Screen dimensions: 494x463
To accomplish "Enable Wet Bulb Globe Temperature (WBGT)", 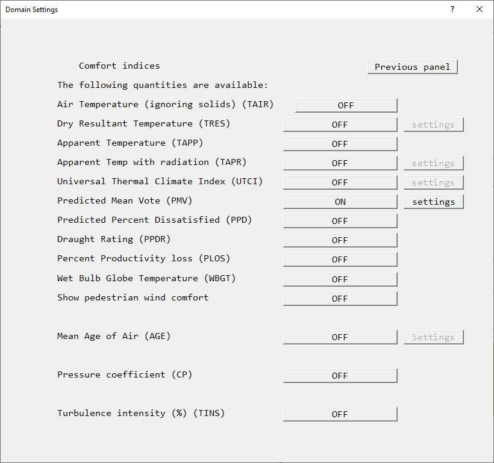I will (x=340, y=279).
